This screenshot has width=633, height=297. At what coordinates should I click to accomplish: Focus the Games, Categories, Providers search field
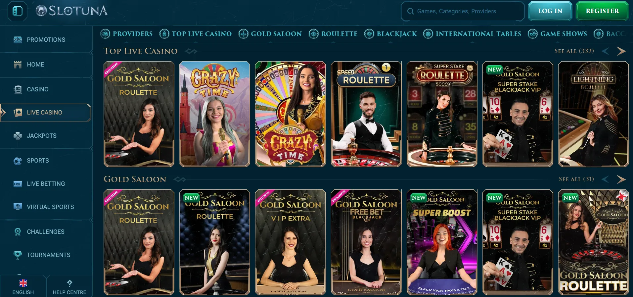click(x=463, y=11)
